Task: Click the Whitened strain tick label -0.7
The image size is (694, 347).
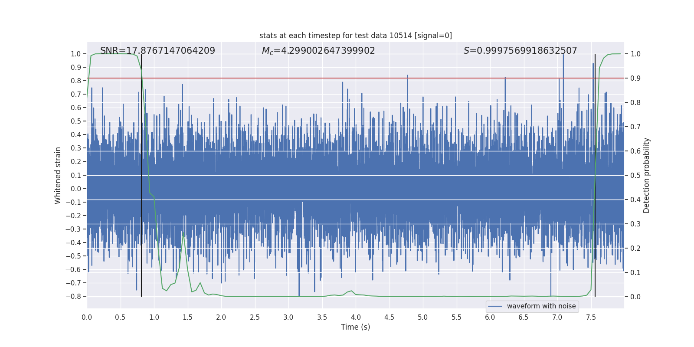Action: point(73,283)
